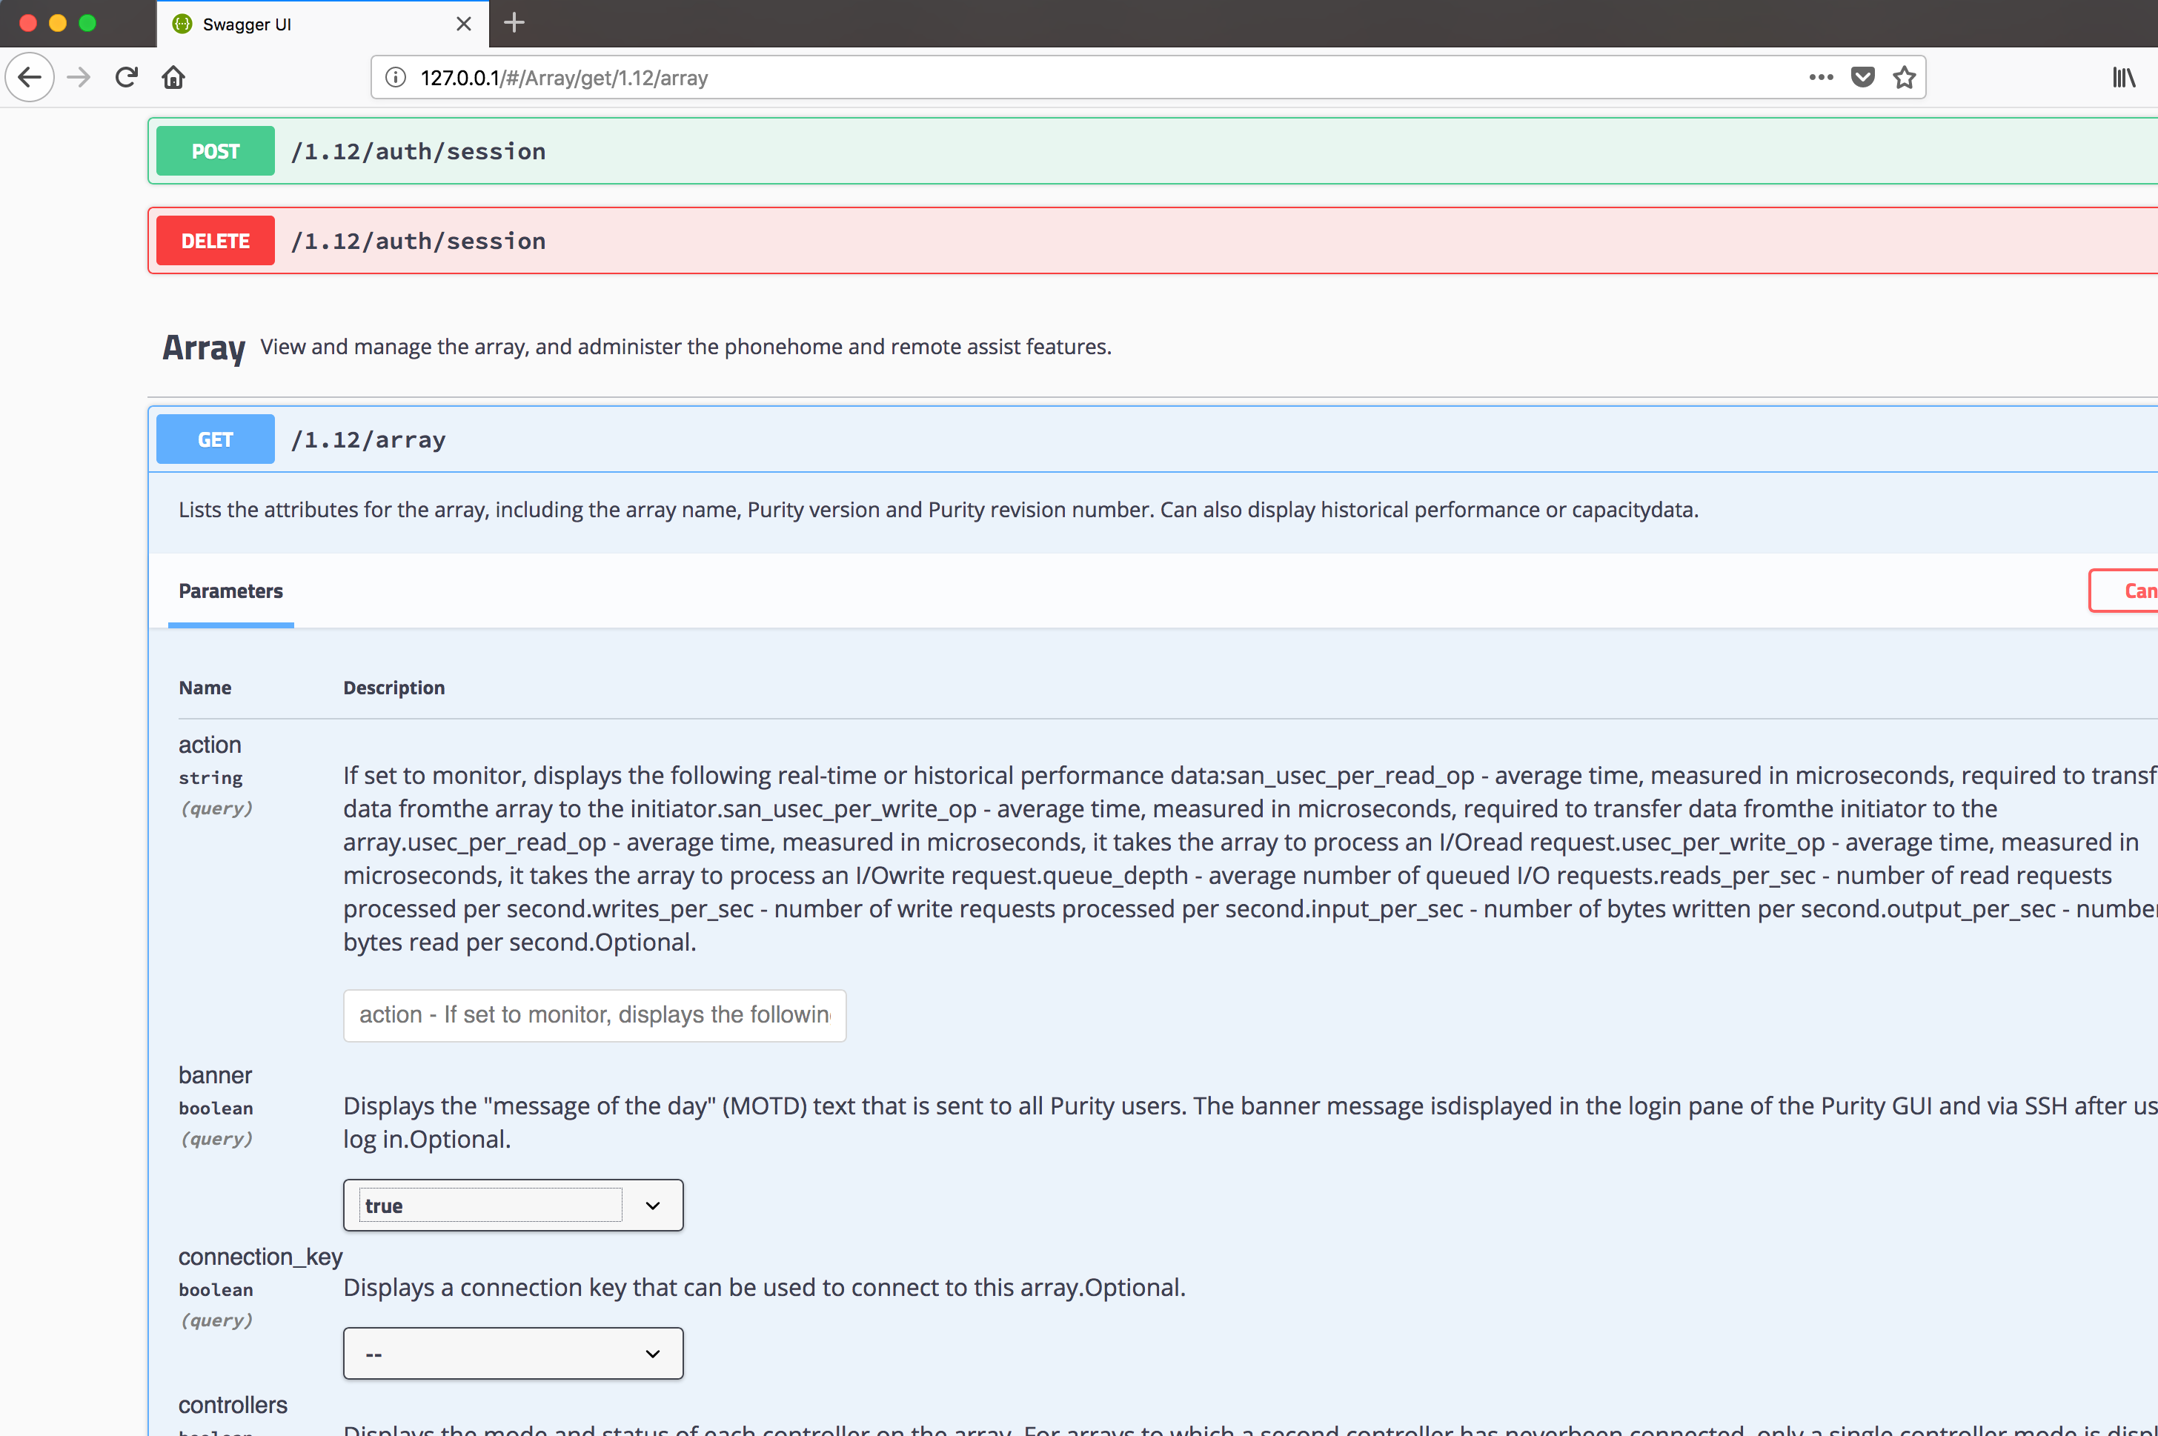Image resolution: width=2158 pixels, height=1436 pixels.
Task: Click the forward navigation arrow
Action: tap(79, 78)
